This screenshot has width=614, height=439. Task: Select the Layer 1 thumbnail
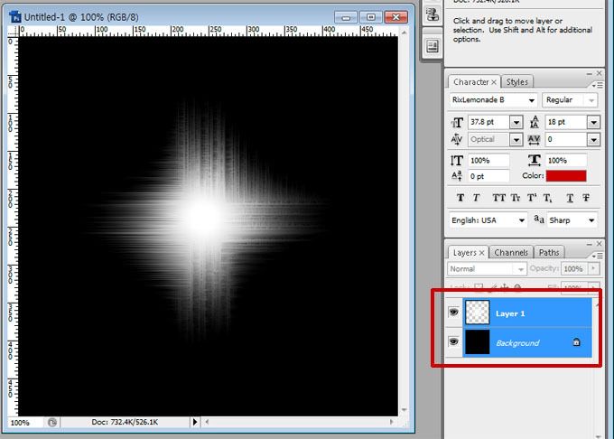coord(477,313)
